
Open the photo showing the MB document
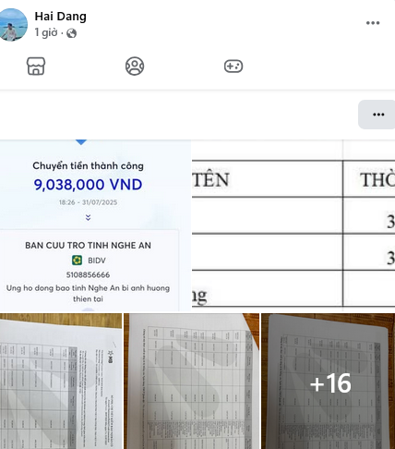[61, 382]
